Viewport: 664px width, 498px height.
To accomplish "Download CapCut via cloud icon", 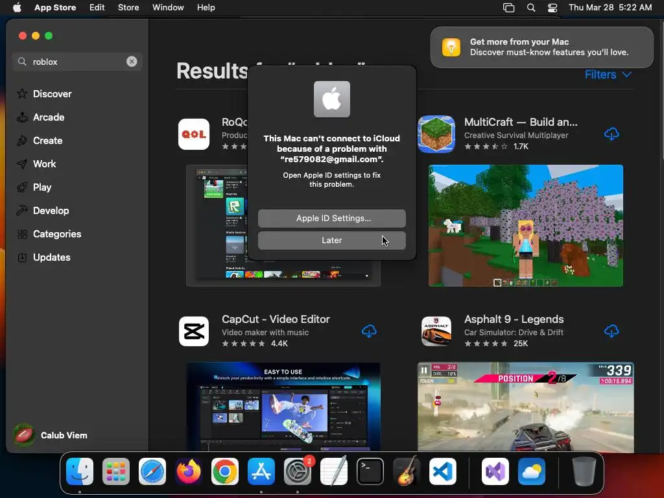I will coord(369,331).
